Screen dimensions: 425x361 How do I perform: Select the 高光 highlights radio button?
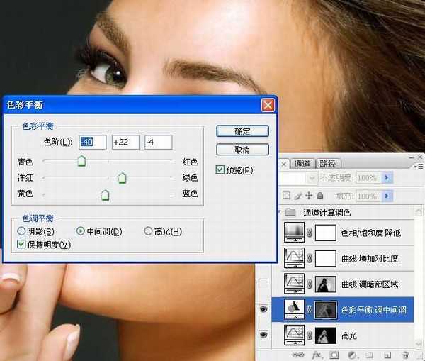(x=148, y=232)
